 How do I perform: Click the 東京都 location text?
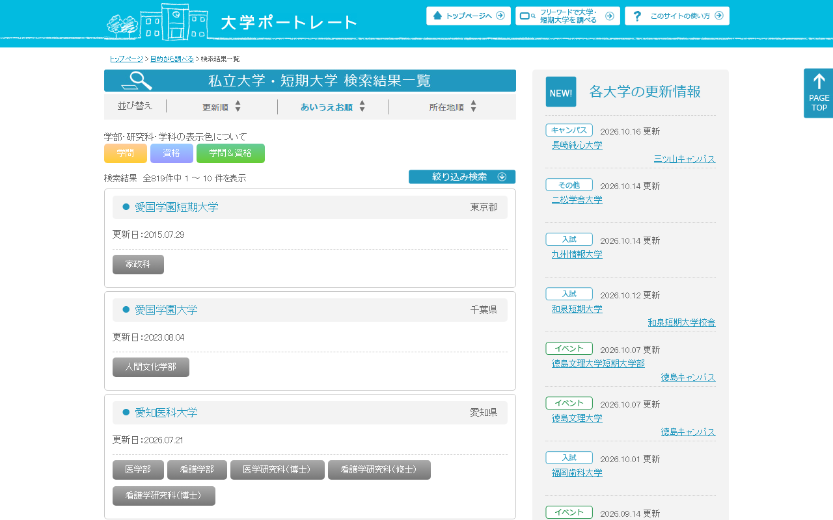[484, 207]
